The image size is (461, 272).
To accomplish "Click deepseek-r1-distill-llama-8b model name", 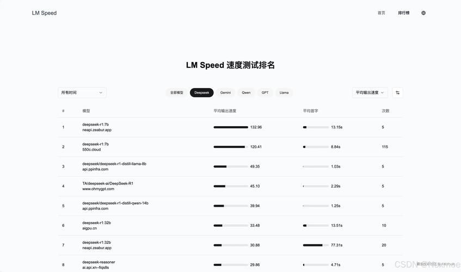I will 114,164.
